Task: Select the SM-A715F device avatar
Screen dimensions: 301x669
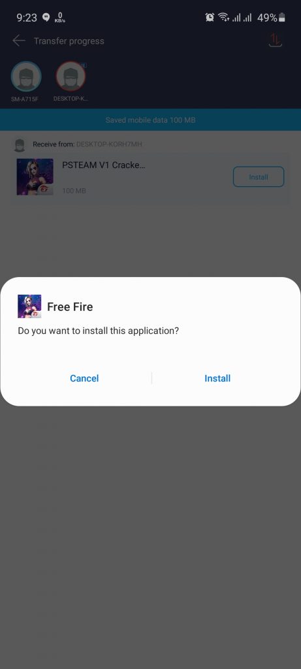Action: pos(26,77)
